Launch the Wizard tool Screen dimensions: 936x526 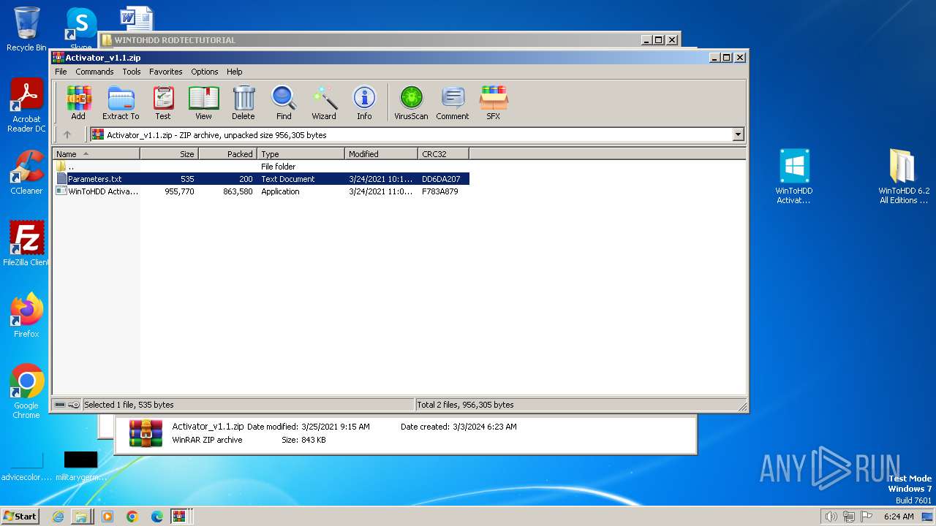pos(324,102)
